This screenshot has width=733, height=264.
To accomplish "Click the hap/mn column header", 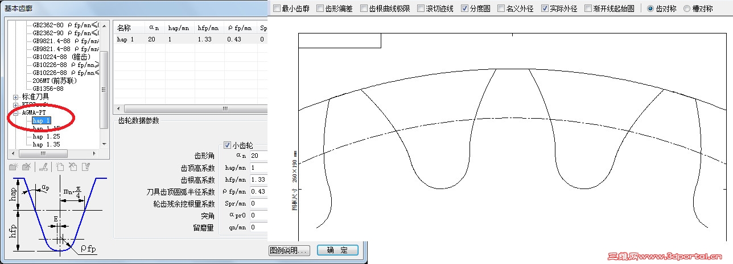I will (x=179, y=28).
